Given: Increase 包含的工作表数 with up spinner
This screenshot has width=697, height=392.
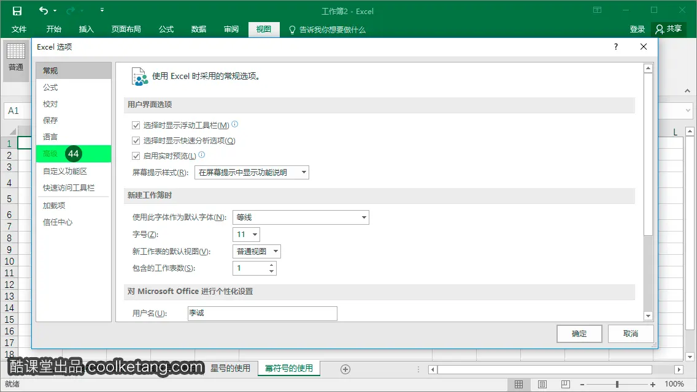Looking at the screenshot, I should (271, 265).
